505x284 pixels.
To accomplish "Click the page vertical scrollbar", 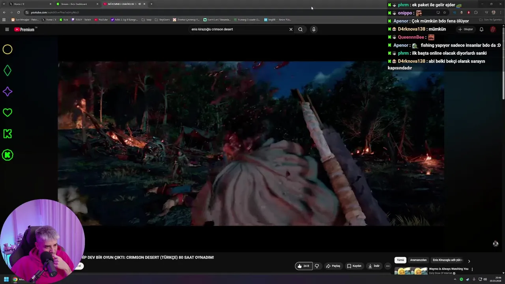I will point(503,63).
